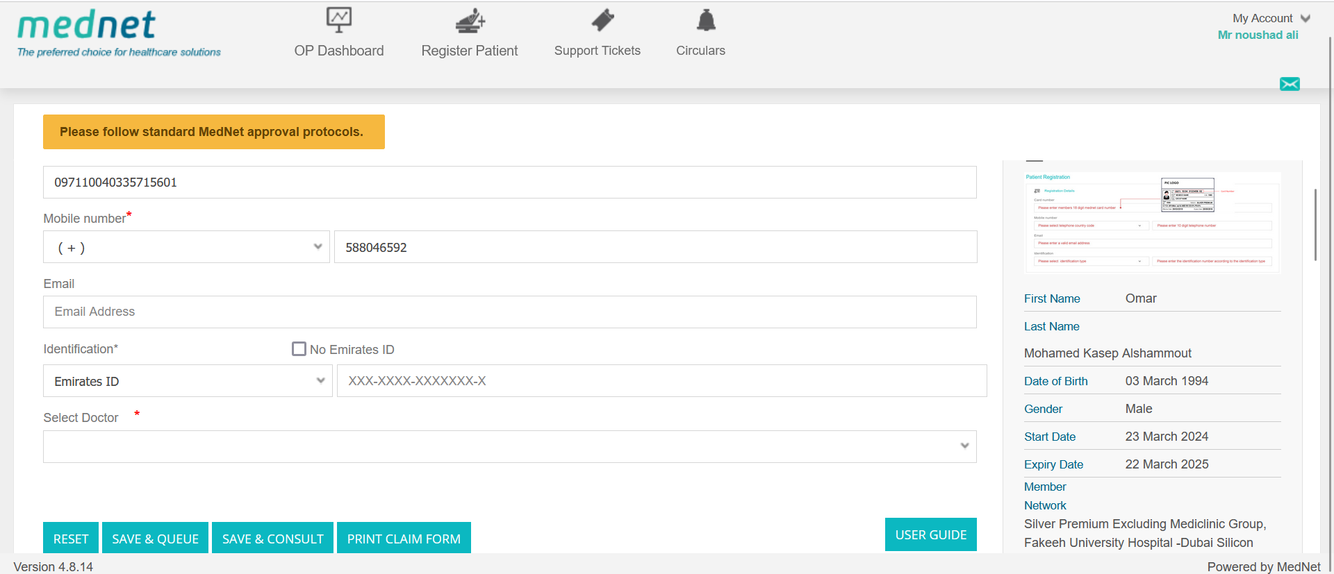Click the side panel vertical scrollbar

[1315, 224]
